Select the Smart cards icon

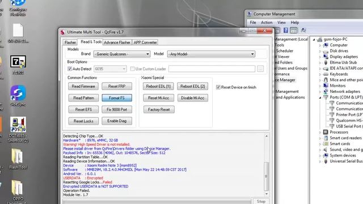(326, 143)
